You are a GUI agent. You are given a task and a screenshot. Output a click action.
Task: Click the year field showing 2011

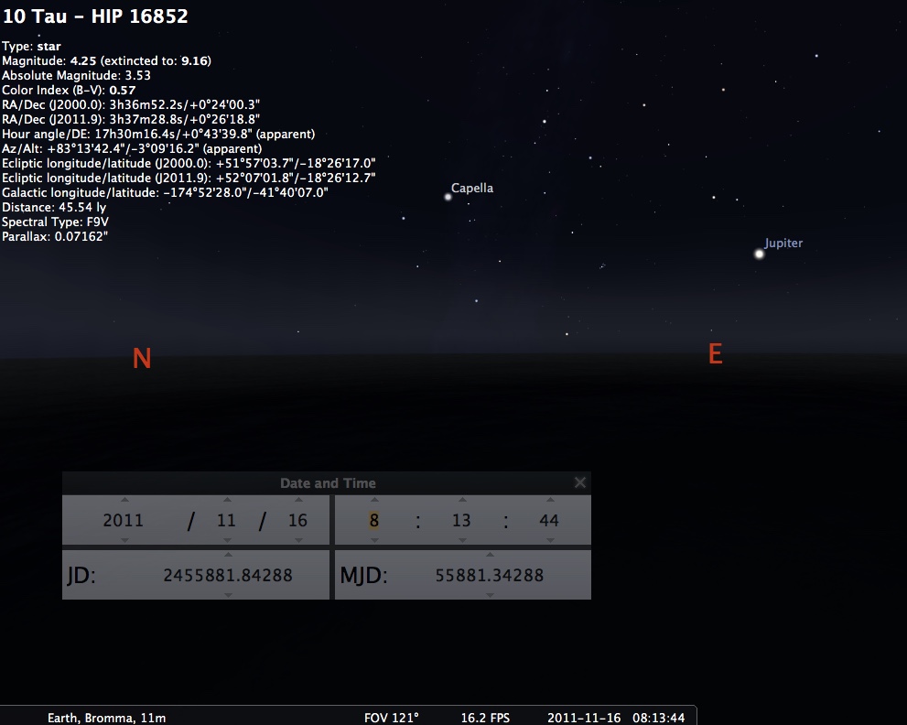click(x=124, y=520)
